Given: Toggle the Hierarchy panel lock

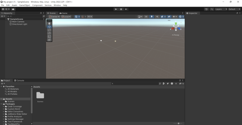Looking at the screenshot, I should pyautogui.click(x=41, y=13).
